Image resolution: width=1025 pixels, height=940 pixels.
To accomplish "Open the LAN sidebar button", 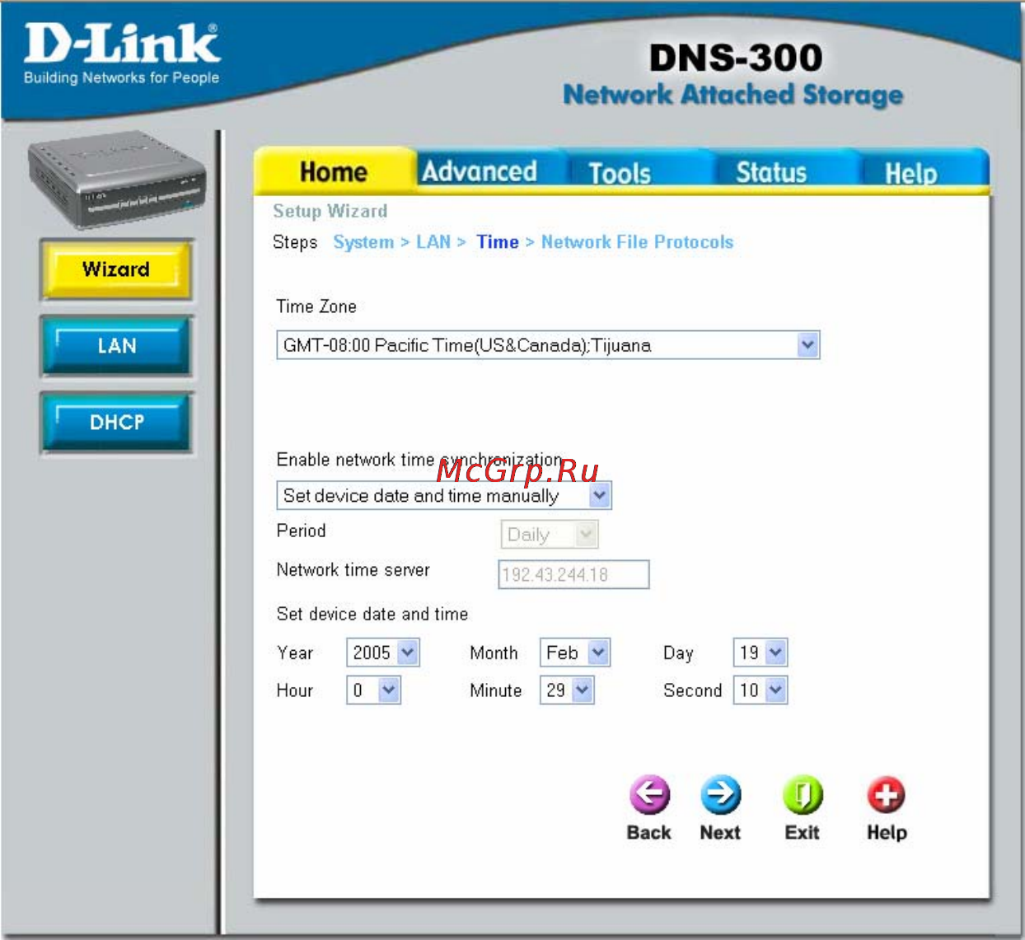I will pyautogui.click(x=116, y=346).
